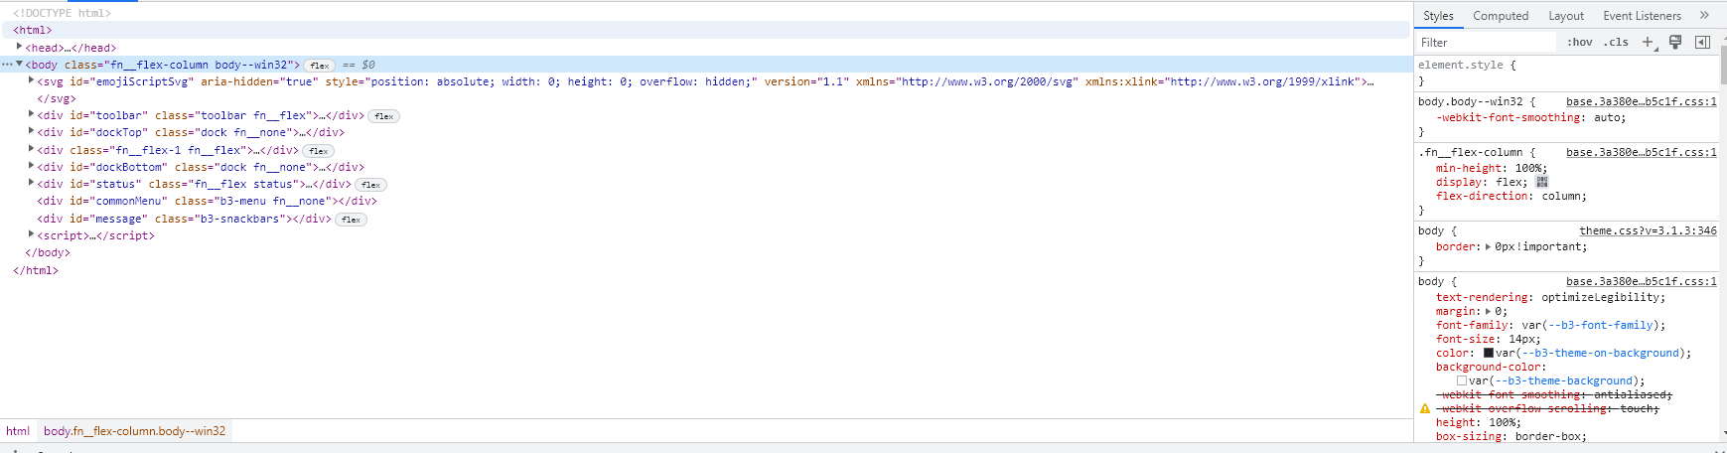Image resolution: width=1727 pixels, height=453 pixels.
Task: Show more sidebar tabs chevron
Action: point(1704,15)
